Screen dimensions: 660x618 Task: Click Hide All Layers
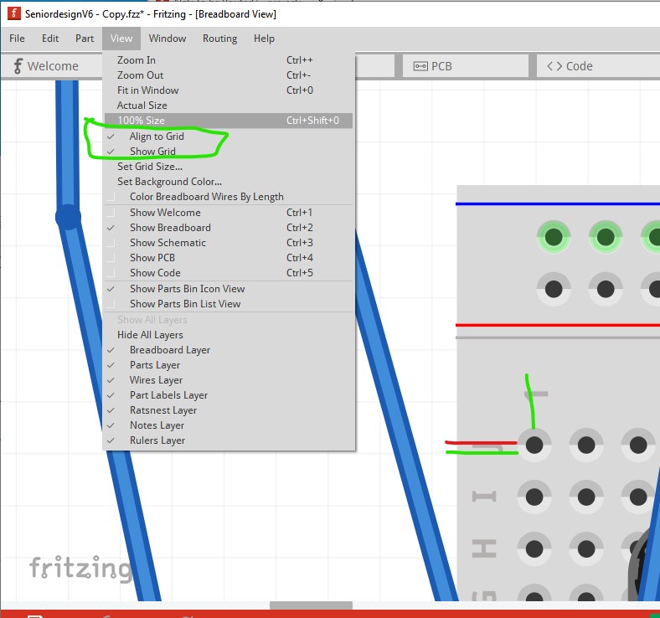(229, 335)
